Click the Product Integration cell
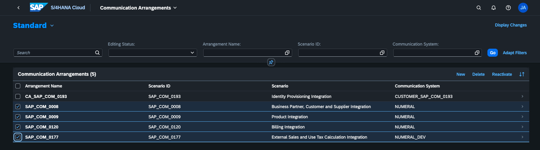The image size is (540, 150). pos(290,117)
